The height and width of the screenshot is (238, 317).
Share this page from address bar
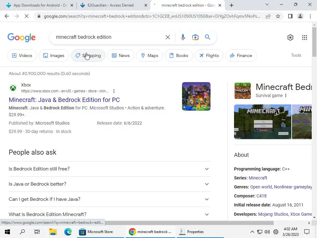(x=268, y=16)
